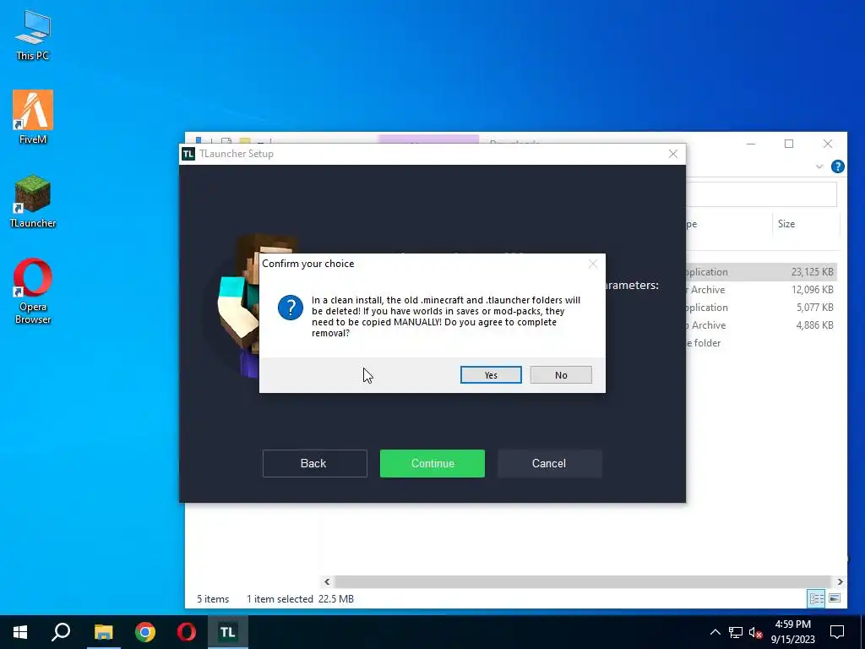Open File Explorer help icon
The height and width of the screenshot is (649, 865).
tap(837, 166)
